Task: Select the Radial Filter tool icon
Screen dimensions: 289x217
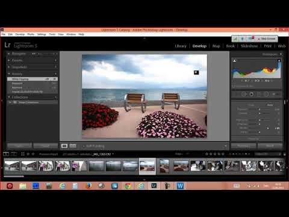Action: pyautogui.click(x=266, y=94)
